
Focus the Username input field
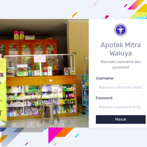[121, 87]
